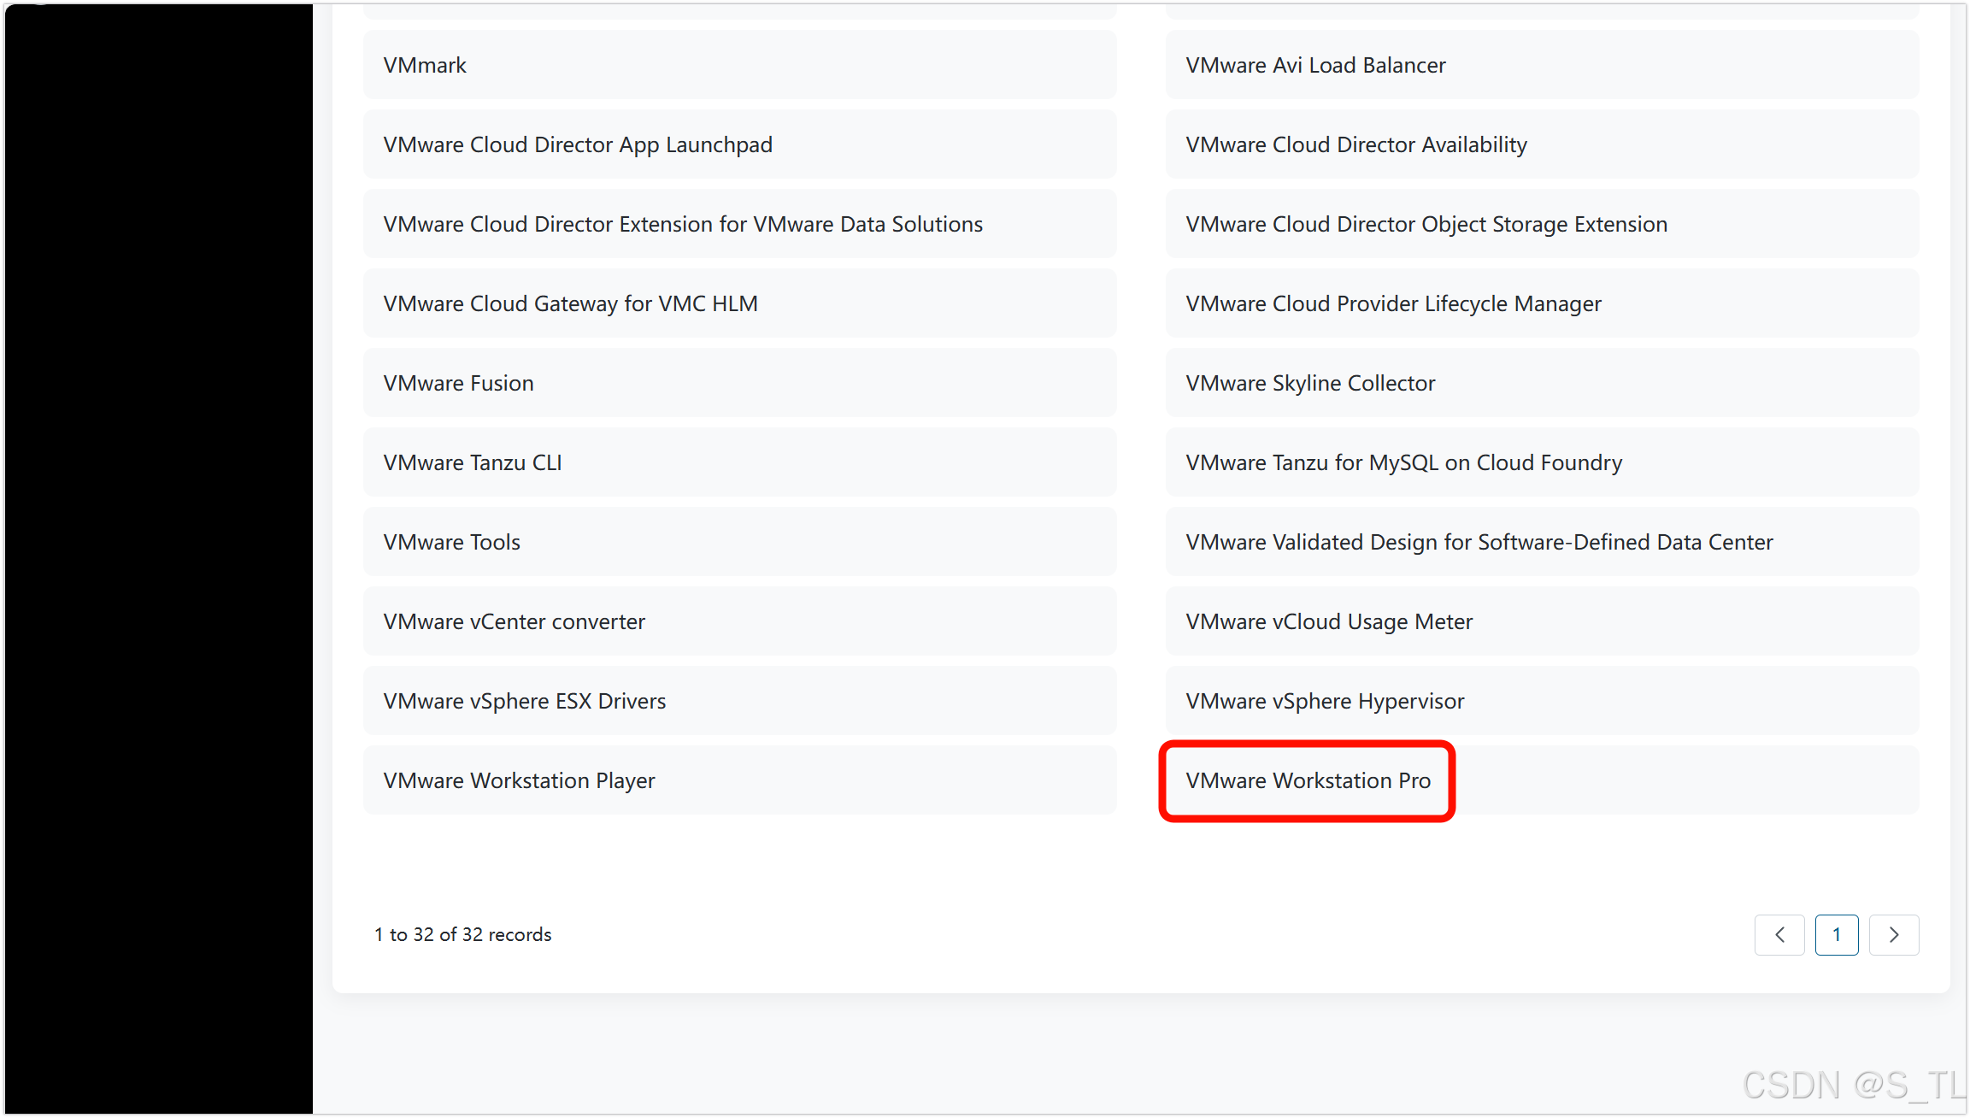Screen dimensions: 1970x1118
Task: Select page 1 pagination button
Action: coord(1836,934)
